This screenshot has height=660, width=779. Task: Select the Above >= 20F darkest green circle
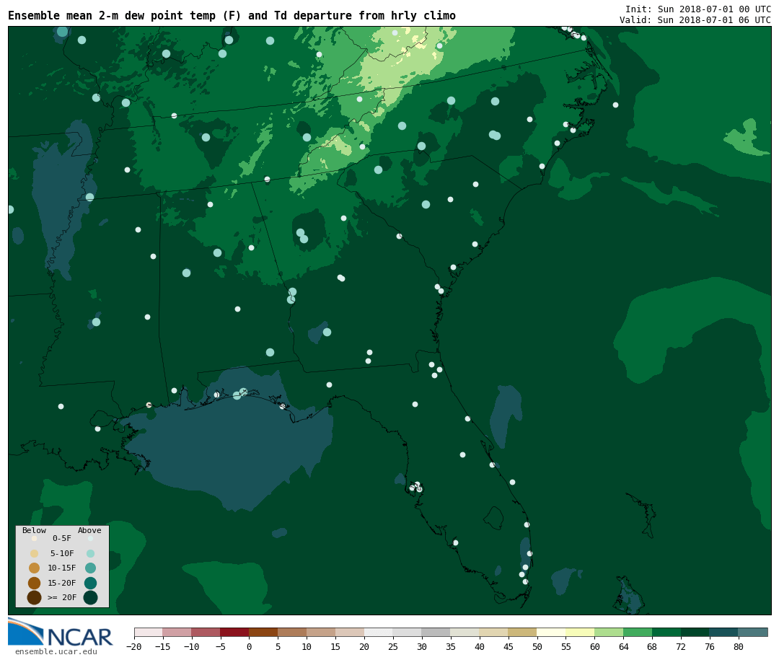pyautogui.click(x=90, y=597)
